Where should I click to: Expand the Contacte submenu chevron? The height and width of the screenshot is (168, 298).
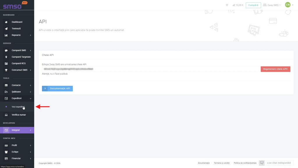click(x=30, y=85)
